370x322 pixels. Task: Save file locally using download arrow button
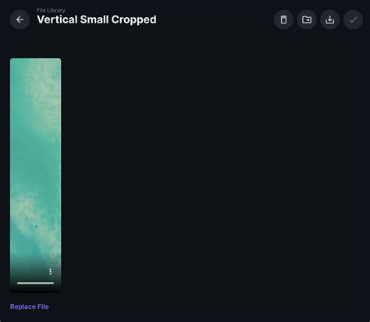[330, 20]
